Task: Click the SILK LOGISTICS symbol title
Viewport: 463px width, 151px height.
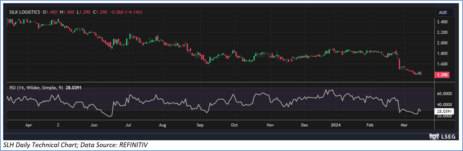Action: pyautogui.click(x=24, y=12)
